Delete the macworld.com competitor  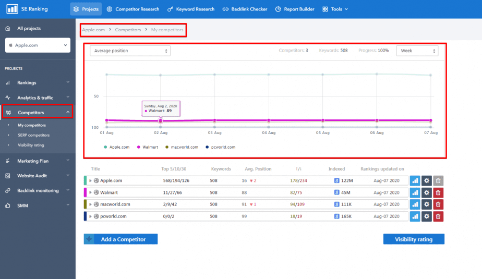[x=438, y=204]
